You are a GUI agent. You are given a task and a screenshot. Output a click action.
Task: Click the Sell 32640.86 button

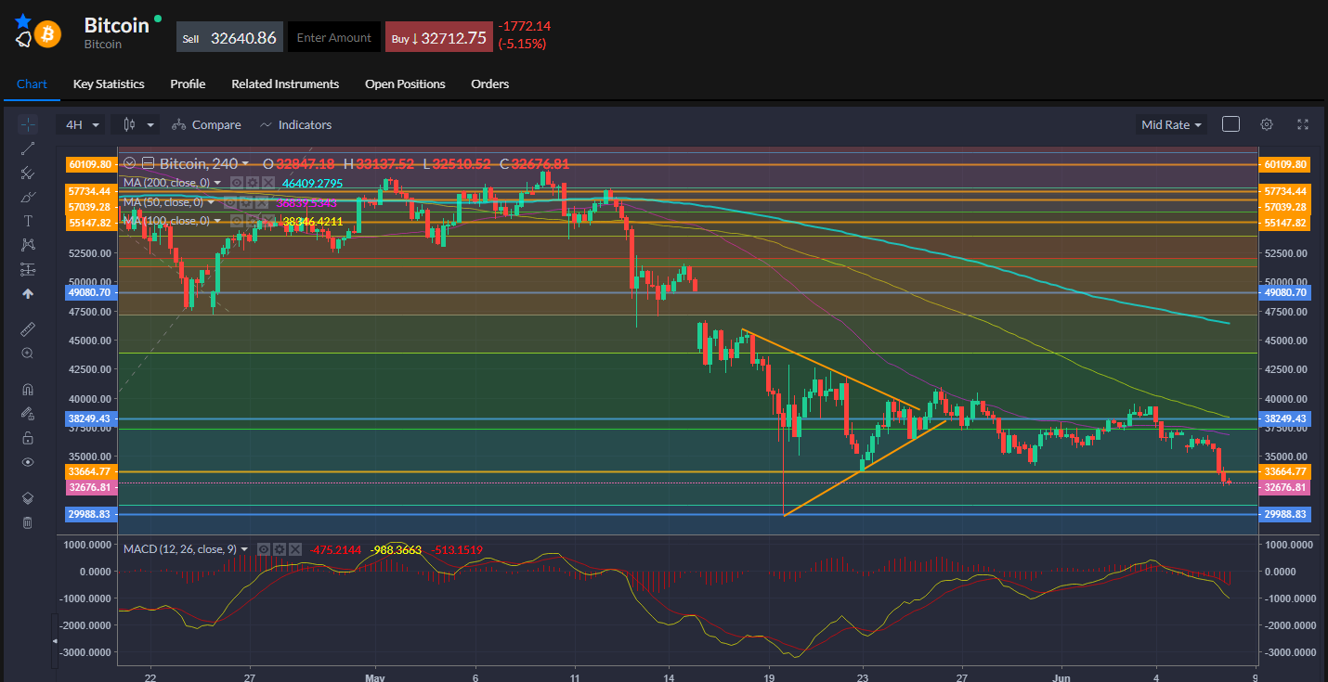point(229,38)
